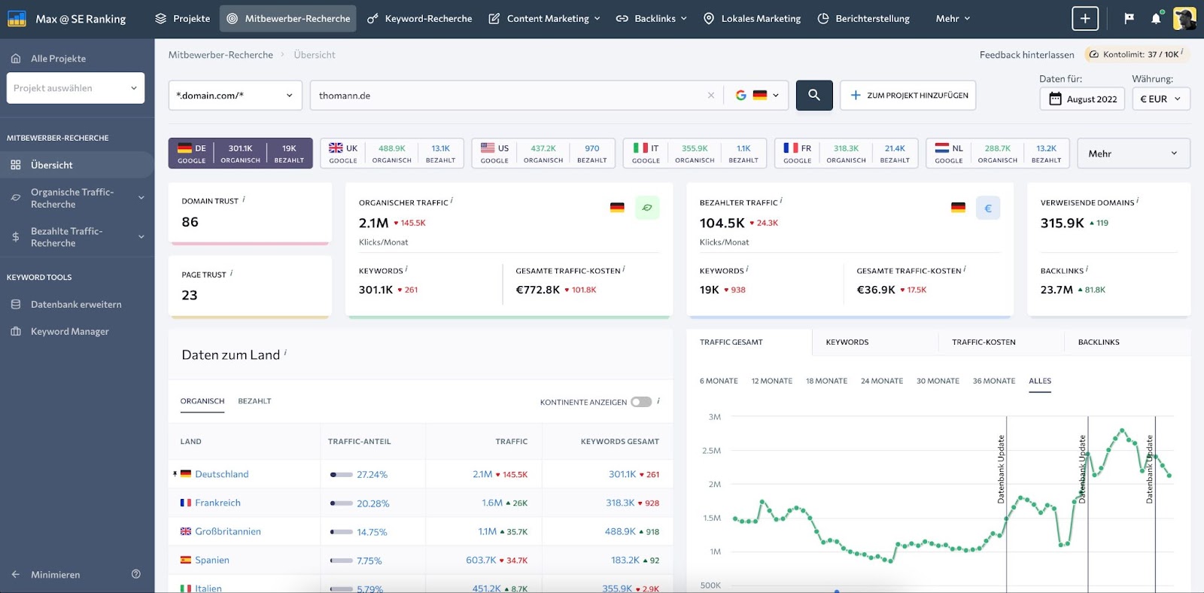Select the 12 Monate time range

click(x=771, y=381)
